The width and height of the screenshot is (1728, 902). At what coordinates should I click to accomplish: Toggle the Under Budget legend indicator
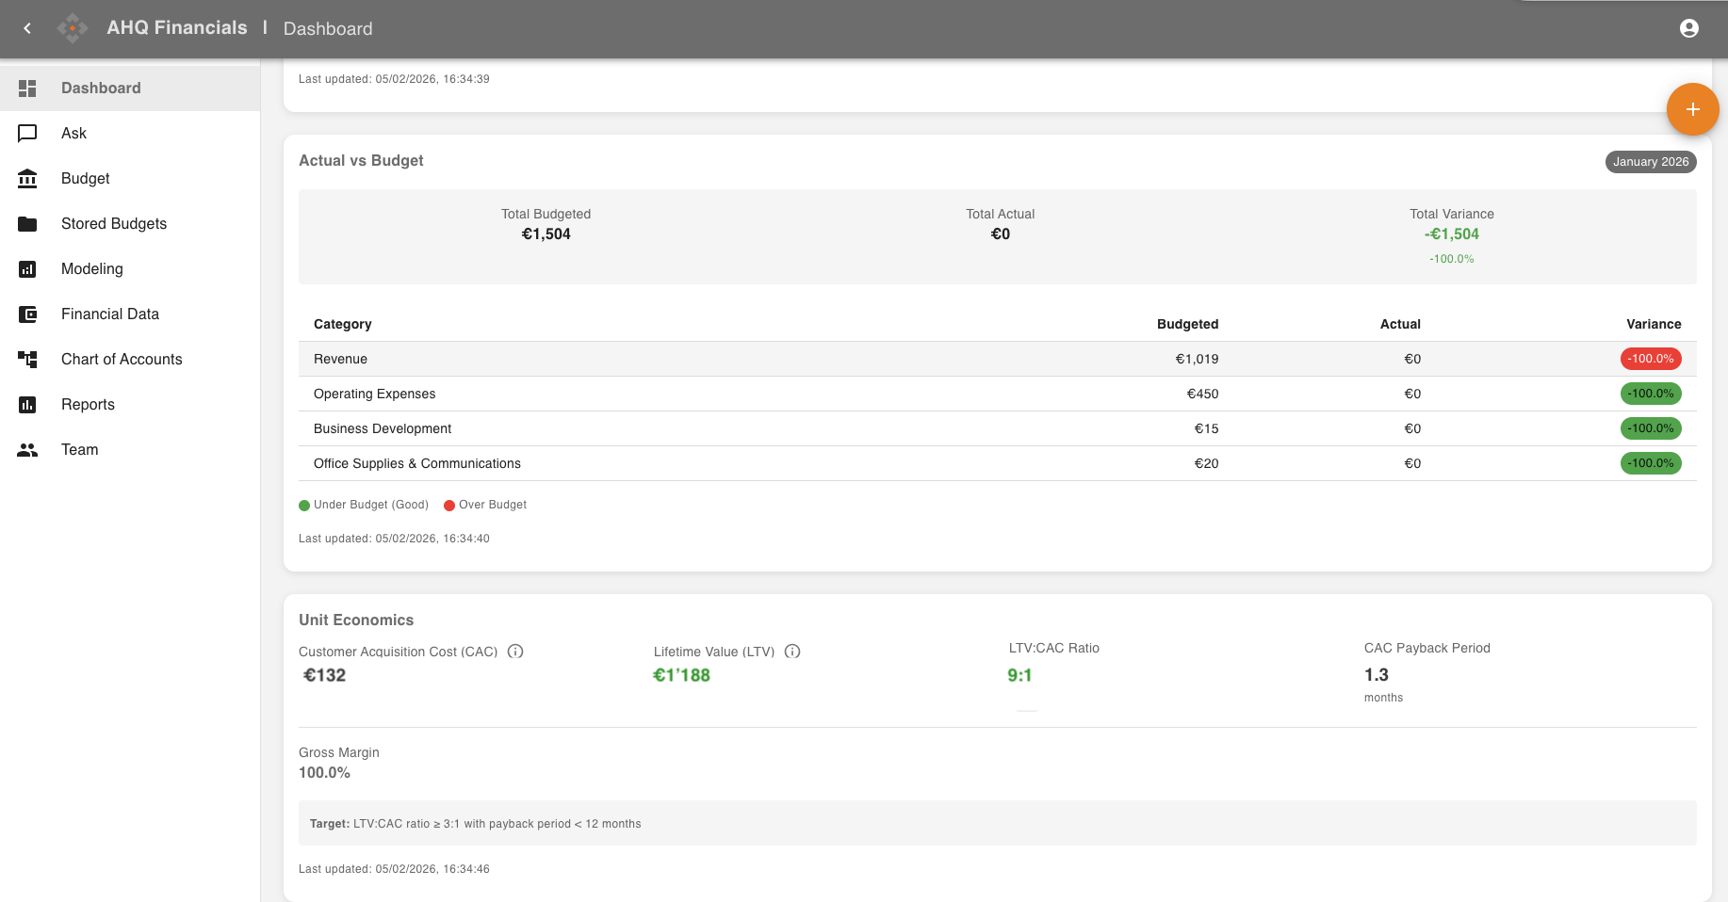(303, 505)
